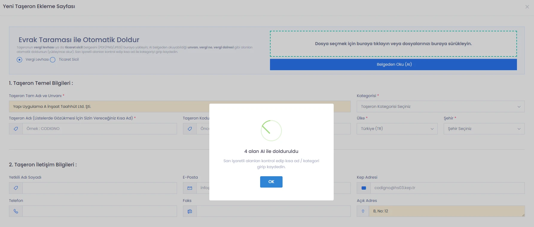Click the location pin icon beside Açık Adres
534x227 pixels.
click(363, 211)
